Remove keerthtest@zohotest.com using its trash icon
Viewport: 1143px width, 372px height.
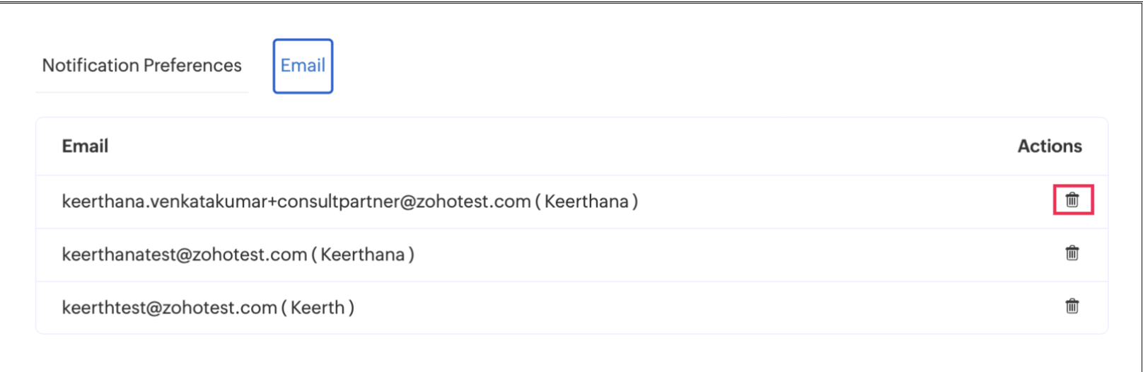click(x=1072, y=306)
